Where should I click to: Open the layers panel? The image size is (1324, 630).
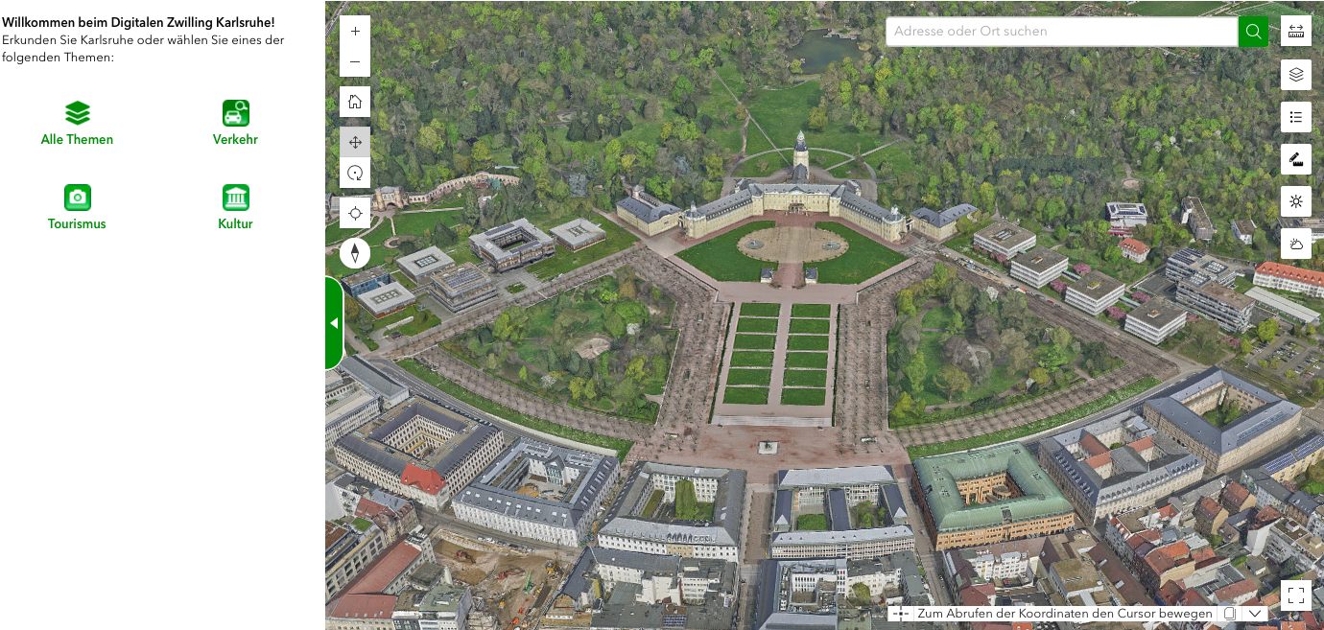(1295, 75)
